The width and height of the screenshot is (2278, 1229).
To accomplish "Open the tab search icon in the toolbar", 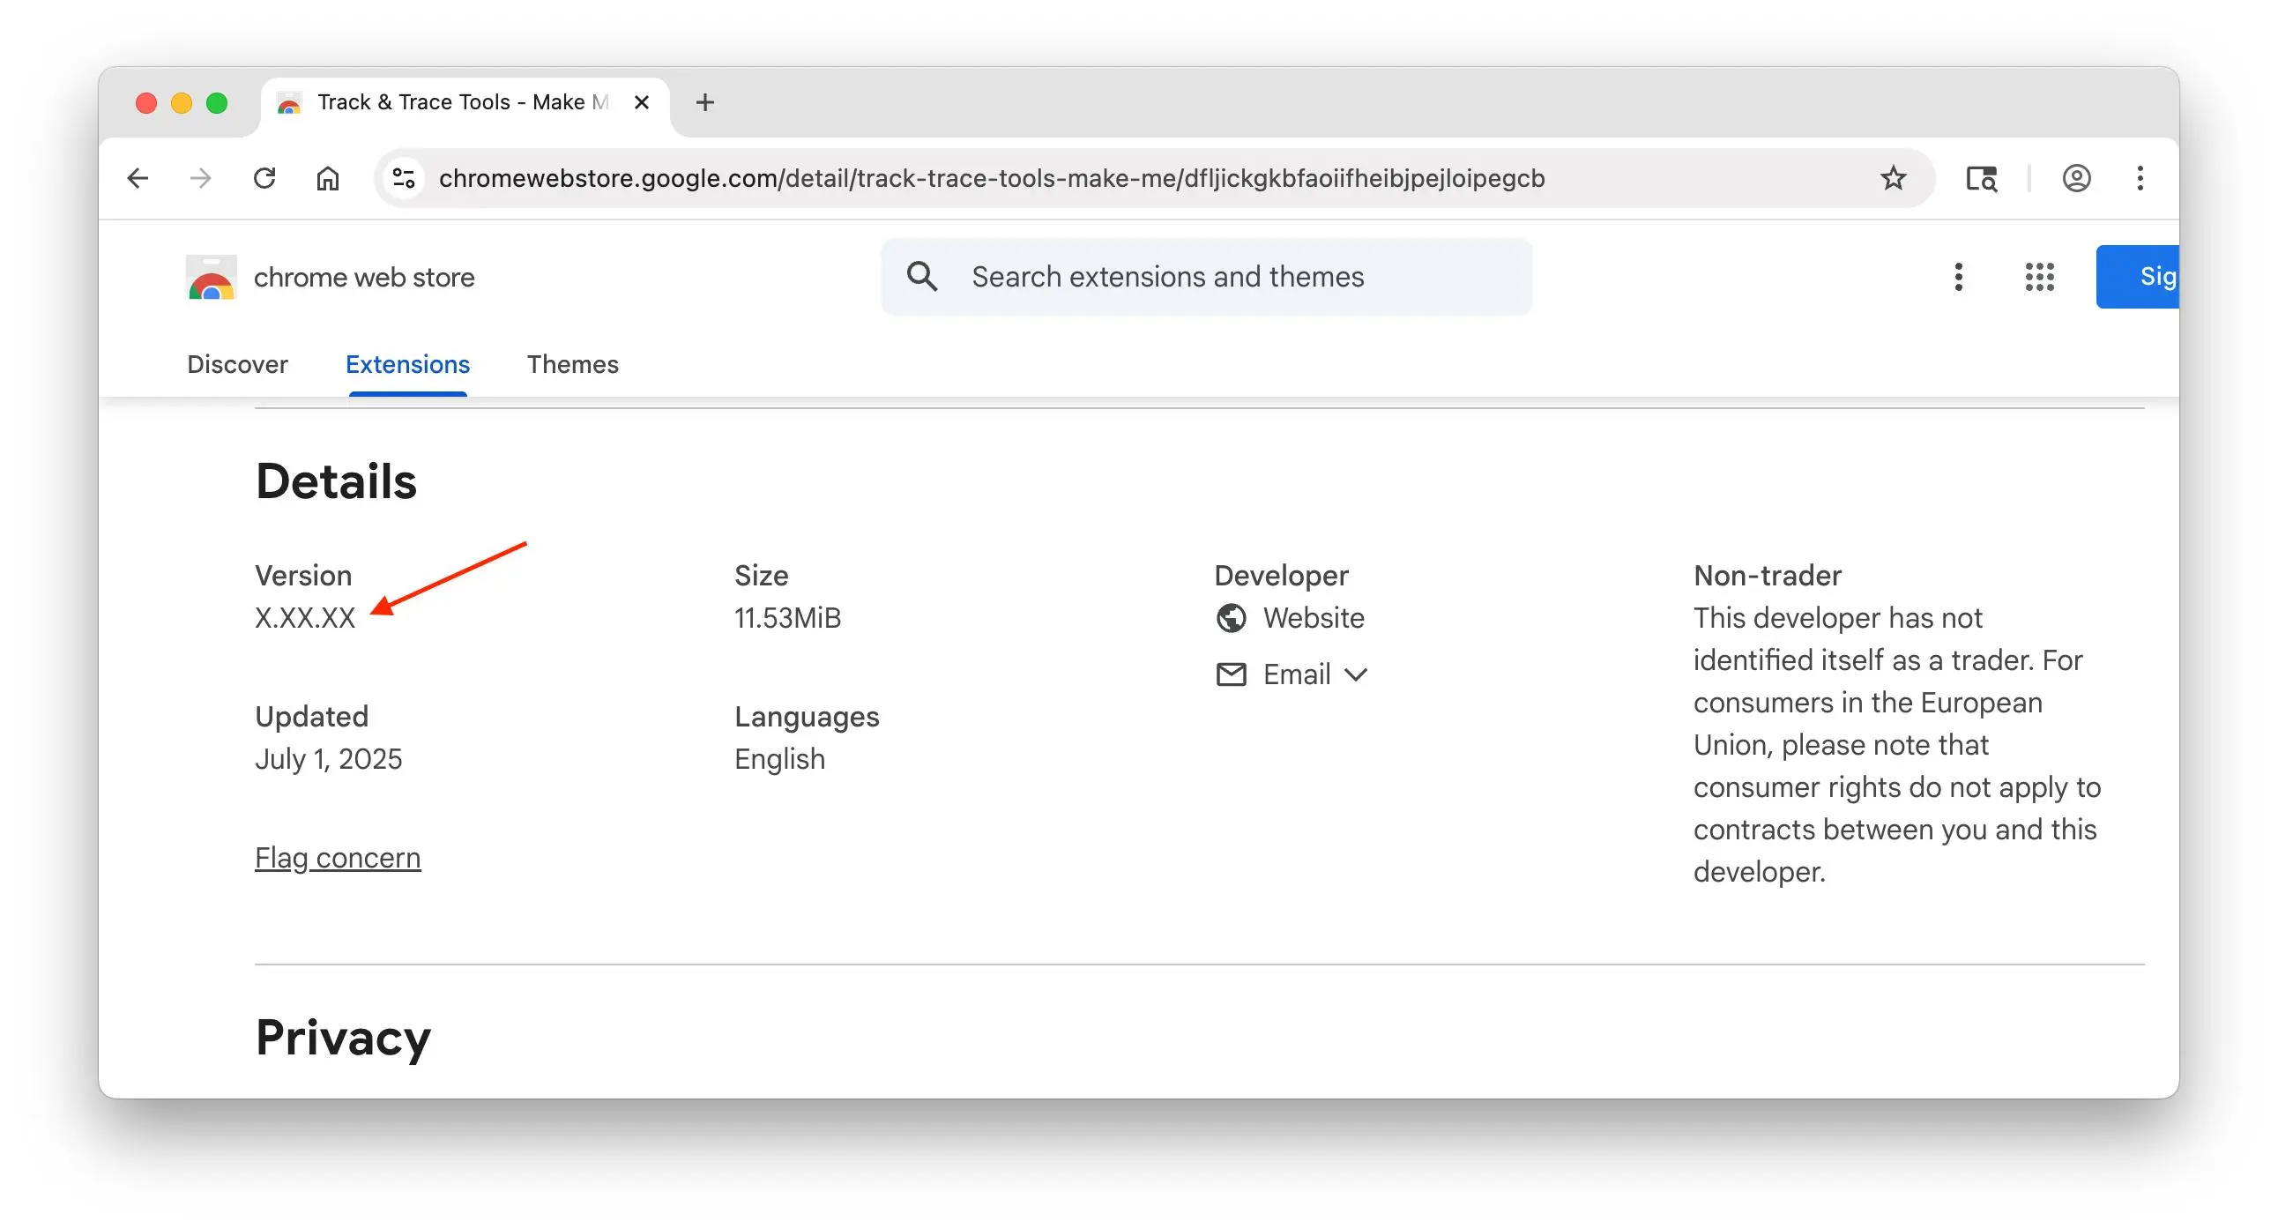I will [x=1981, y=179].
